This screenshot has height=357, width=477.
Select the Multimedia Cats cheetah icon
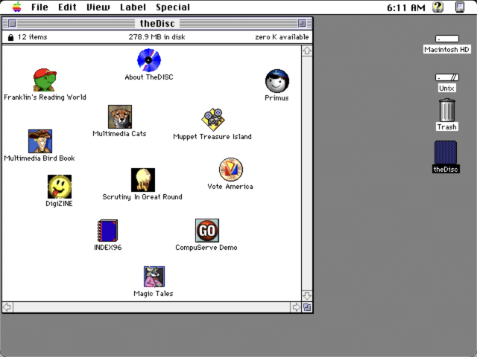120,117
